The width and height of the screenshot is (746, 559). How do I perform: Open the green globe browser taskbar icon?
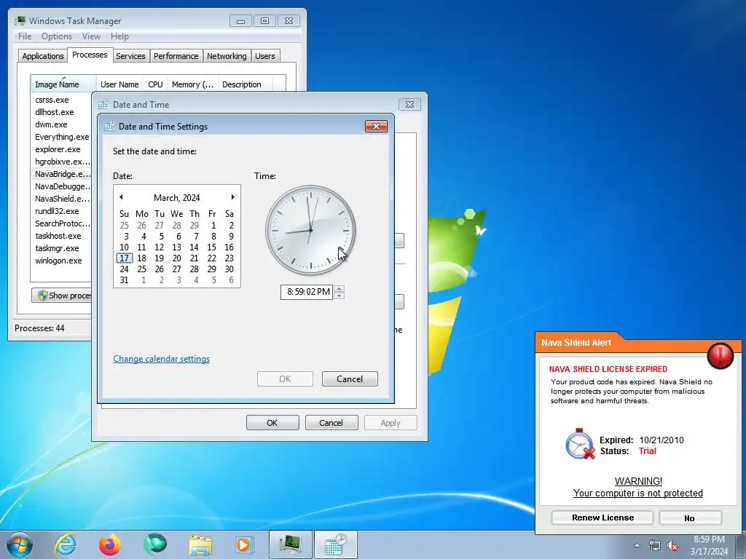(x=155, y=544)
